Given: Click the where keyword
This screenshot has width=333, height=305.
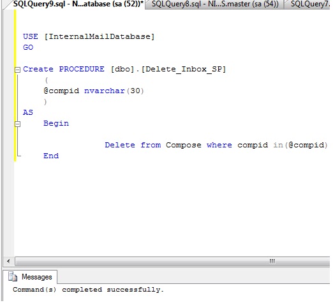Looking at the screenshot, I should [219, 145].
